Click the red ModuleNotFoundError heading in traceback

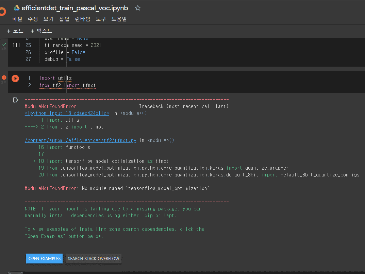50,106
